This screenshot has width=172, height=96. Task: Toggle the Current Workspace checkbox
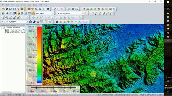(4, 28)
